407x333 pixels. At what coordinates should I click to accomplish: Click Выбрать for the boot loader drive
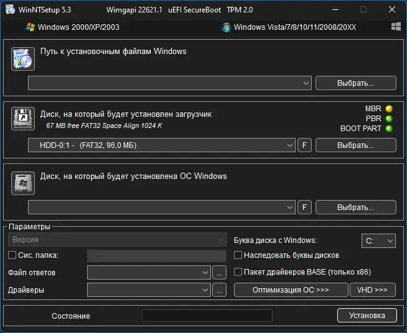[x=355, y=145]
